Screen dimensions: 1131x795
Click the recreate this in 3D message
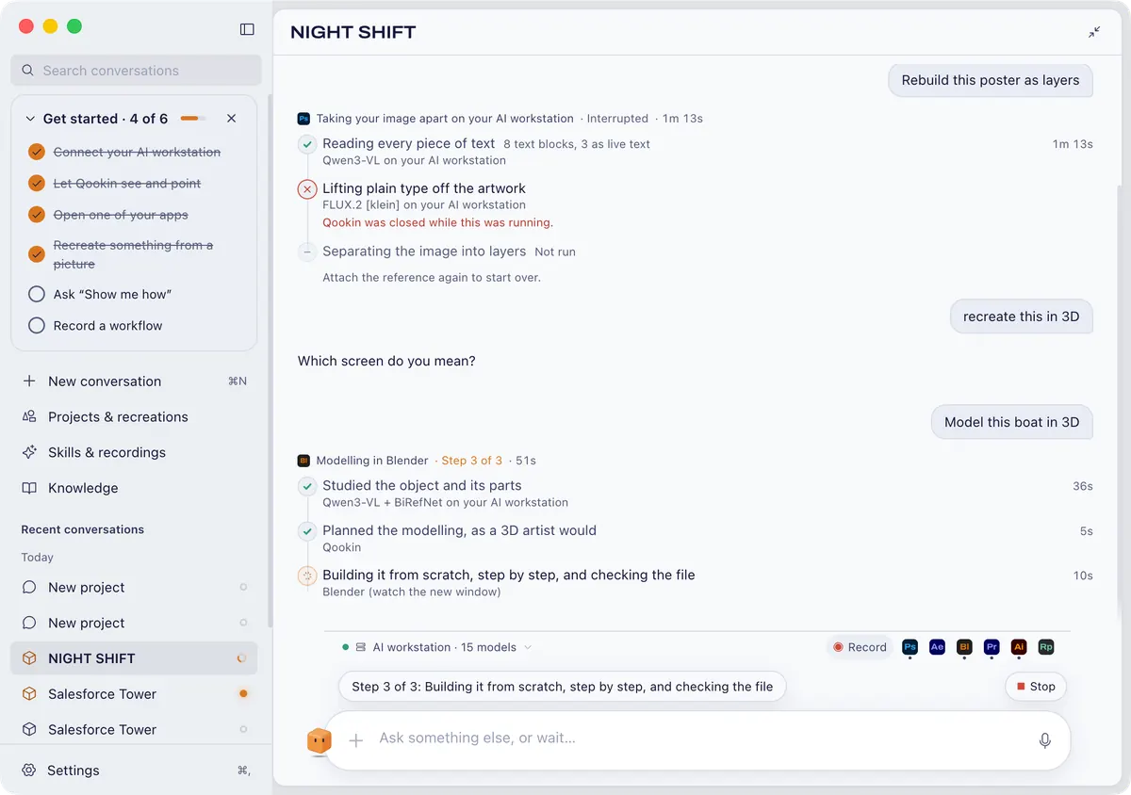coord(1021,316)
